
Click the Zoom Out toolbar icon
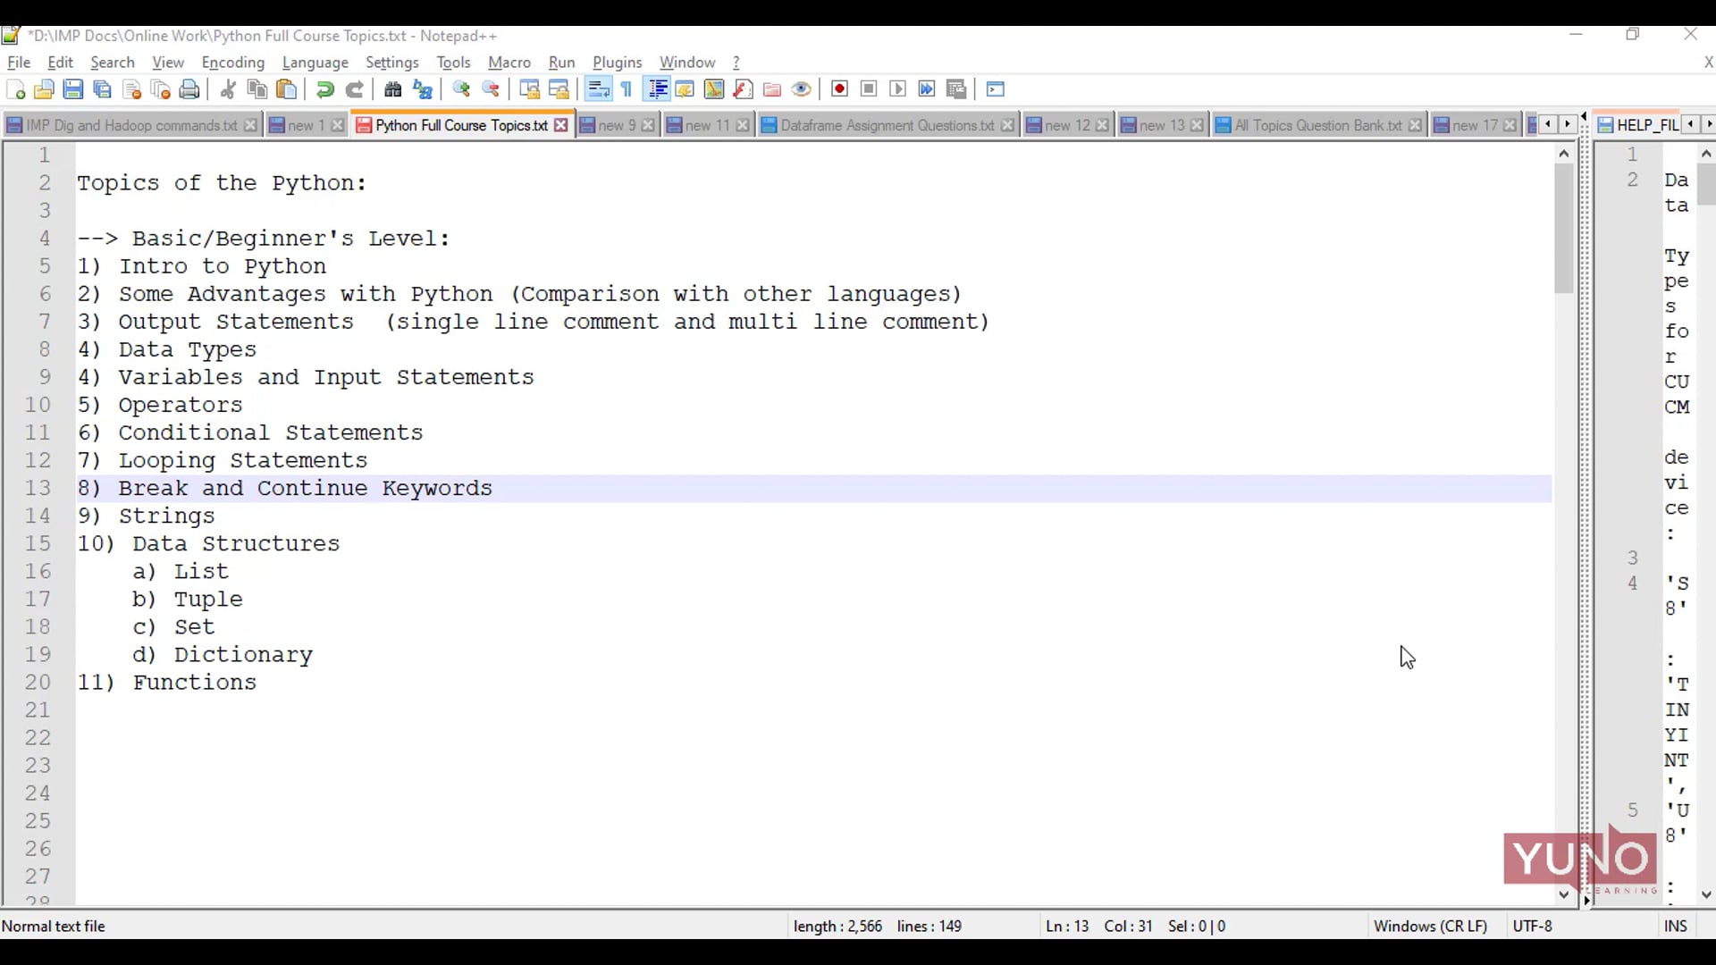(x=491, y=89)
